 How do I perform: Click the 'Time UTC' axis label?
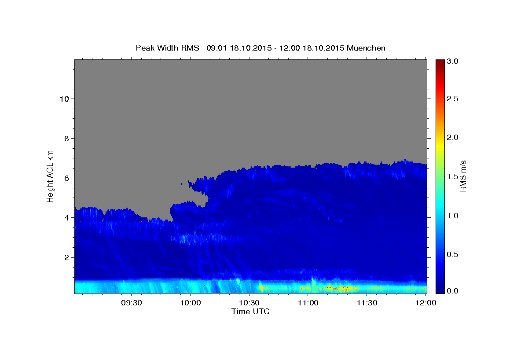(x=250, y=312)
